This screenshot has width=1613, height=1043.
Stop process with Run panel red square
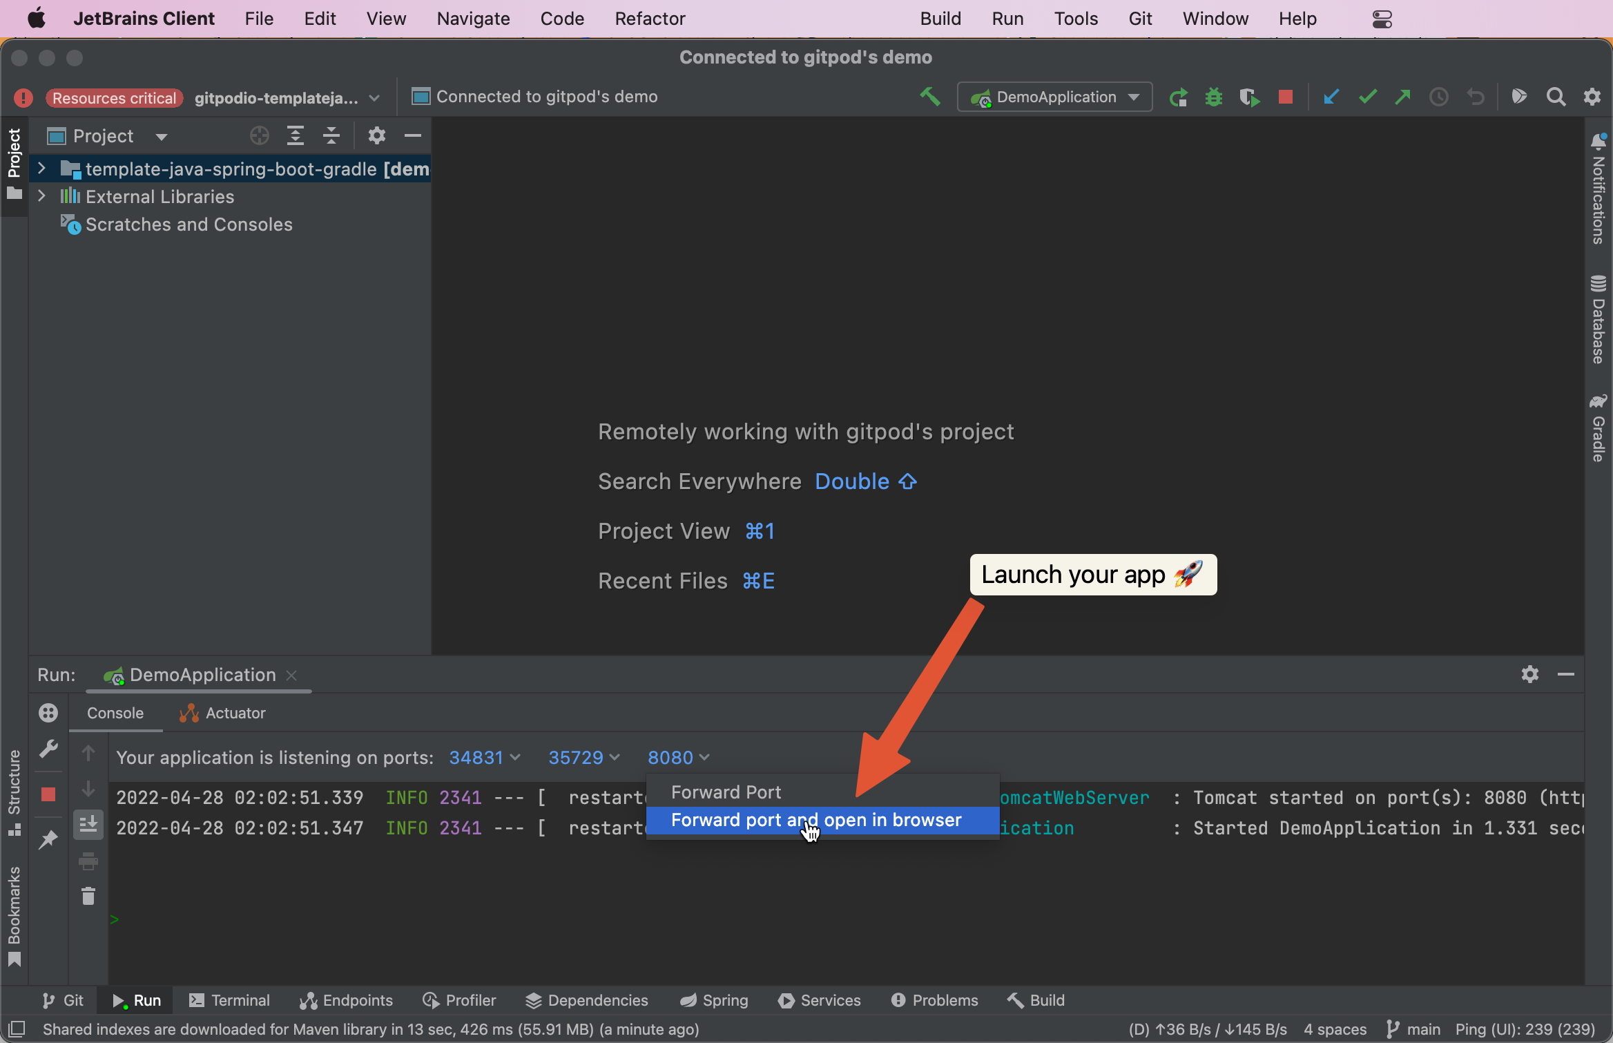tap(48, 794)
